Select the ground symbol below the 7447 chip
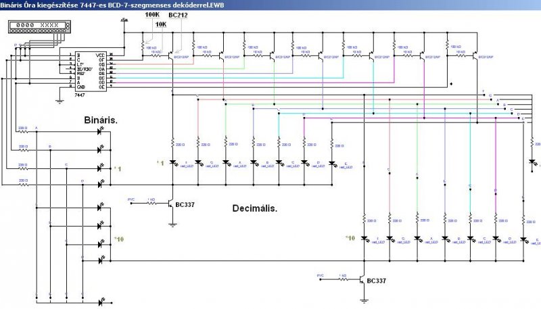Image resolution: width=541 pixels, height=309 pixels. (60, 101)
